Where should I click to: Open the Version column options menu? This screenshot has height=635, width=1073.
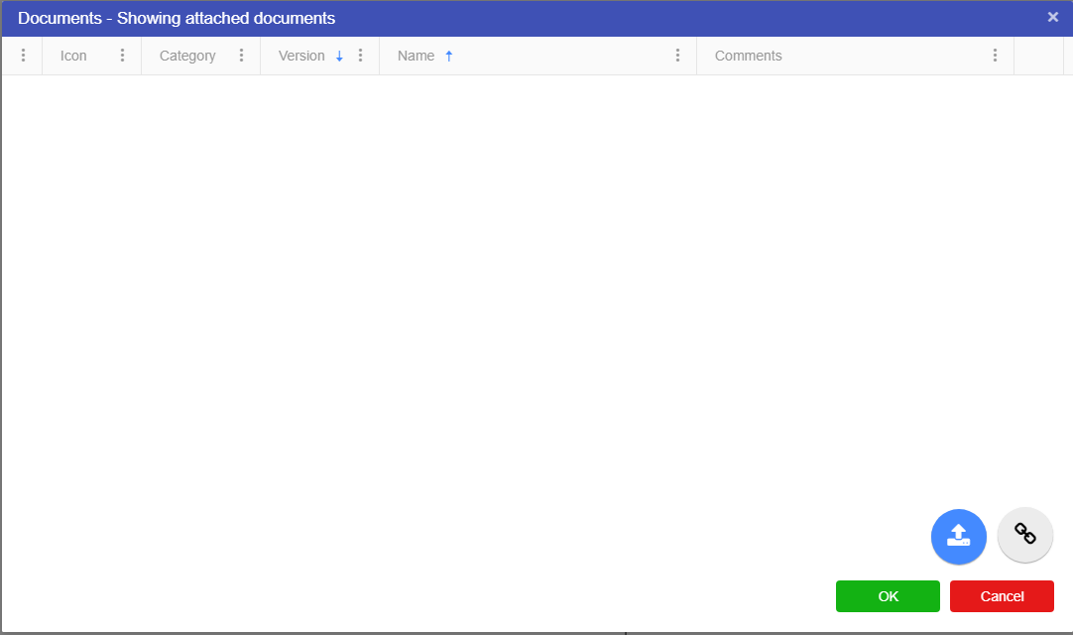click(x=360, y=56)
